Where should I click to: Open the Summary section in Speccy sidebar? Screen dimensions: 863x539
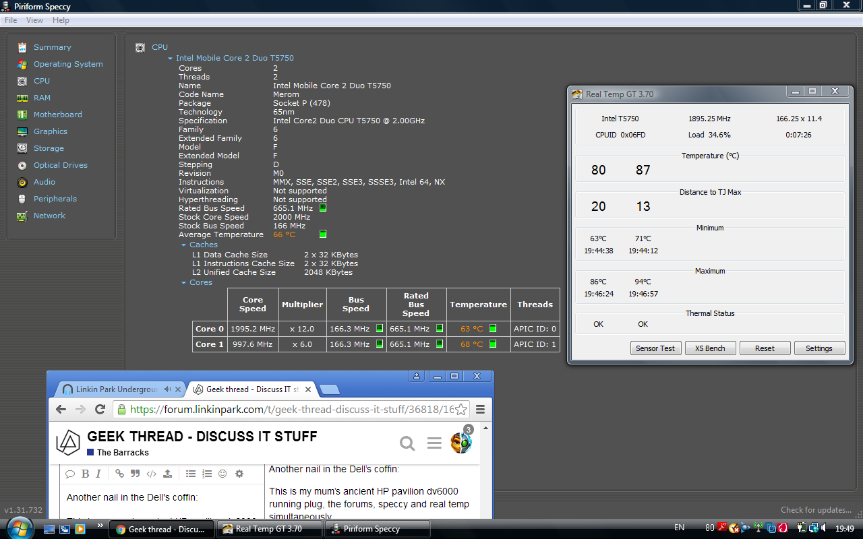[52, 47]
